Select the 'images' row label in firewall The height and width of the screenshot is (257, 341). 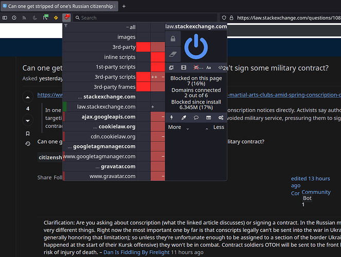pos(99,37)
